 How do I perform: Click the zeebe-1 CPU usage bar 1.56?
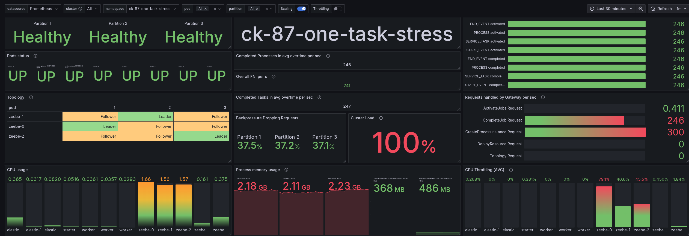click(165, 205)
